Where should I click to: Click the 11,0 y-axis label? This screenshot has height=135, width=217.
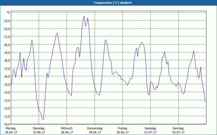[x=7, y=116]
